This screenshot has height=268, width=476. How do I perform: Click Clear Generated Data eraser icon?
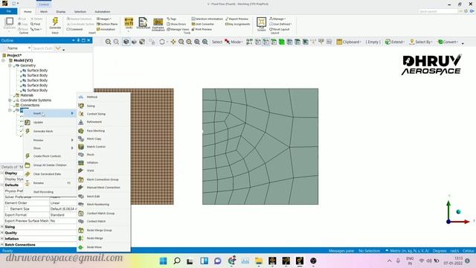pyautogui.click(x=28, y=173)
